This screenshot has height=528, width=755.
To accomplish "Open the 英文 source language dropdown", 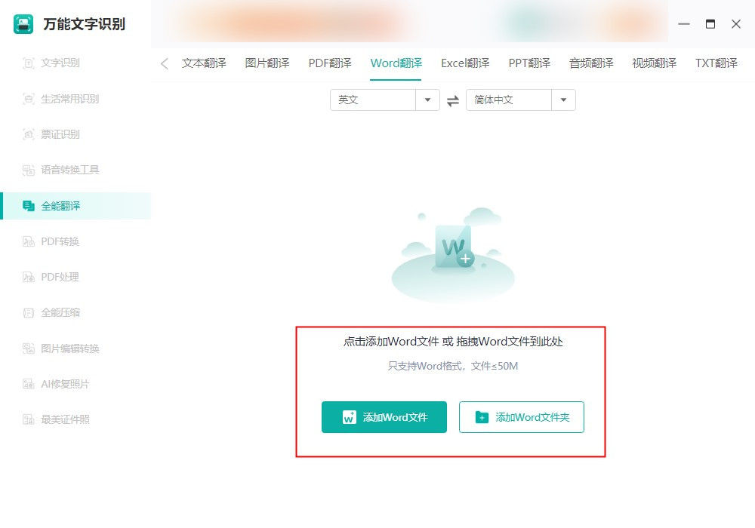I will (x=385, y=100).
